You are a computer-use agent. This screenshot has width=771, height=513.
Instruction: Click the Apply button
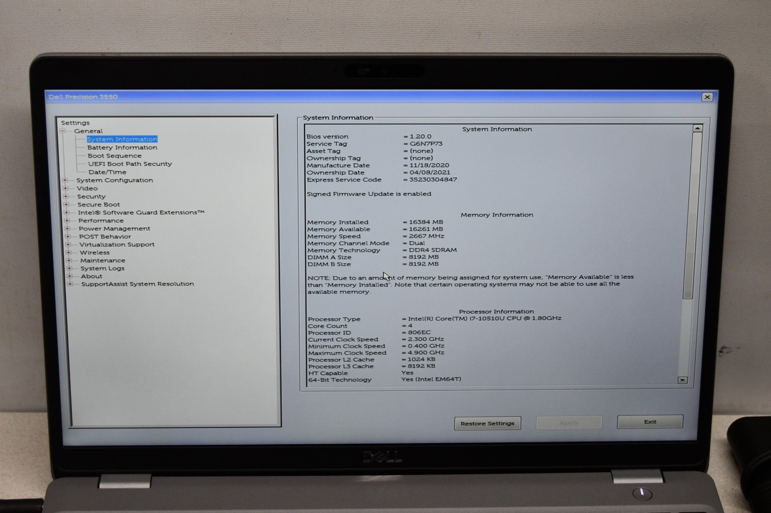click(569, 423)
